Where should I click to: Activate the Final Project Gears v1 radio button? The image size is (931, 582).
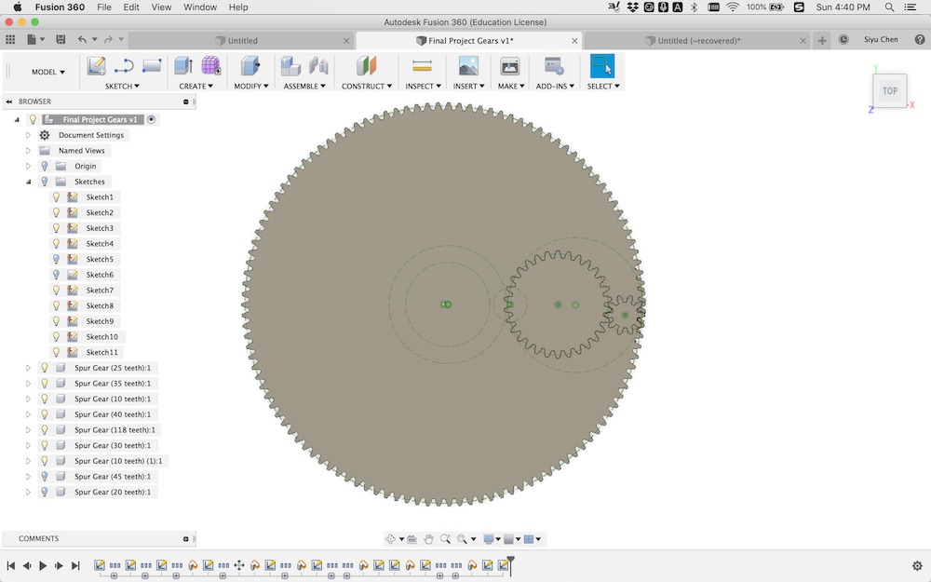point(152,119)
